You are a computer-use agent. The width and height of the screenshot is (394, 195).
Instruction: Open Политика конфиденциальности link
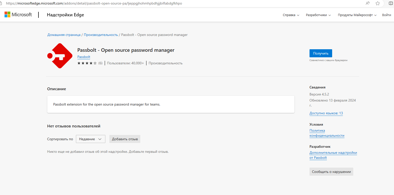point(327,133)
